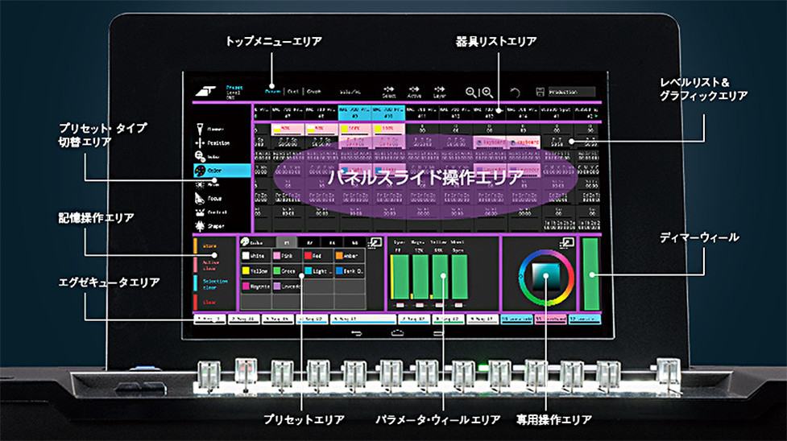Select the Position preset type icon
The width and height of the screenshot is (787, 441).
[x=200, y=142]
